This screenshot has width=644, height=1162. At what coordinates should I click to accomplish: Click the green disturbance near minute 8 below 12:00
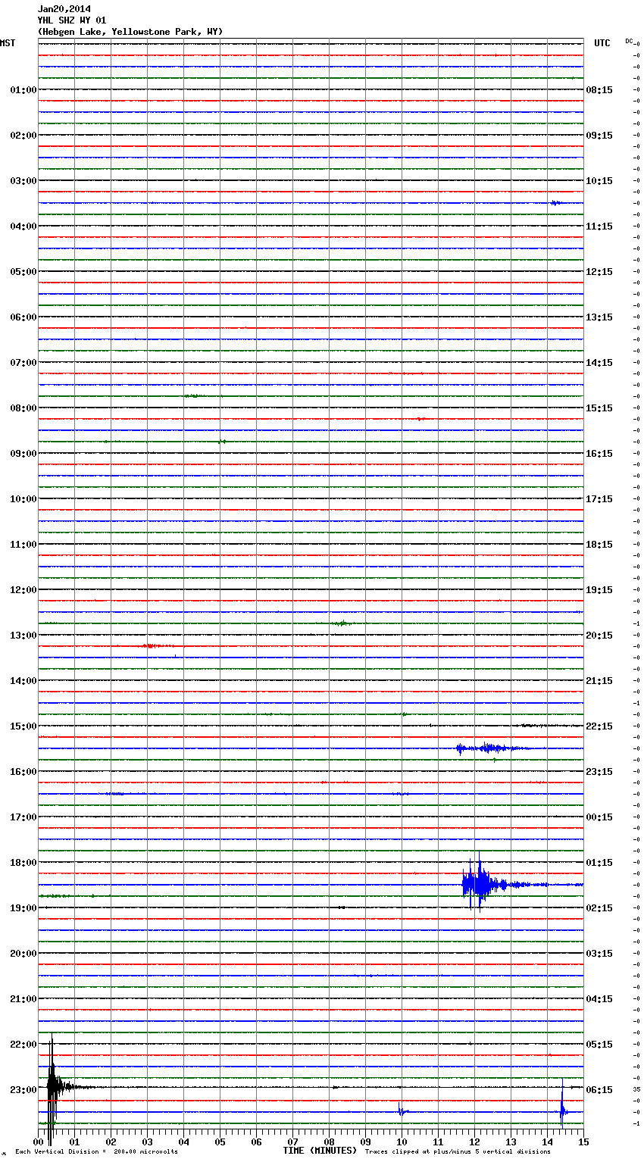[342, 623]
